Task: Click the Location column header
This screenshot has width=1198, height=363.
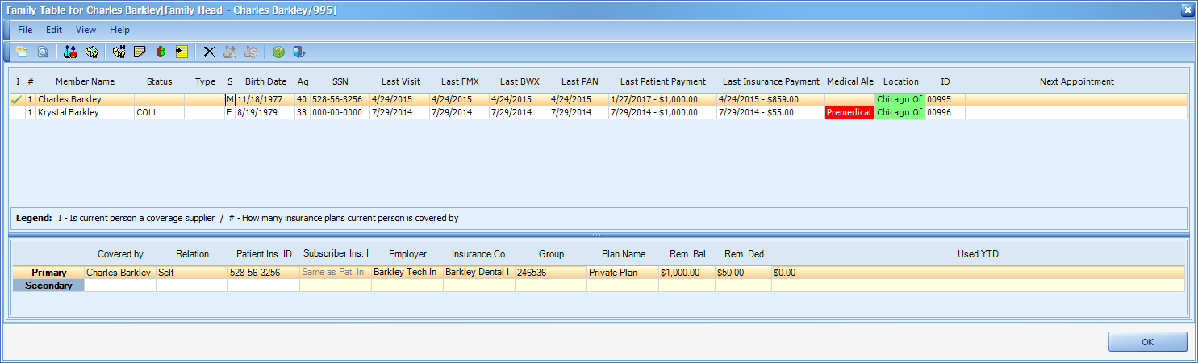Action: [900, 81]
